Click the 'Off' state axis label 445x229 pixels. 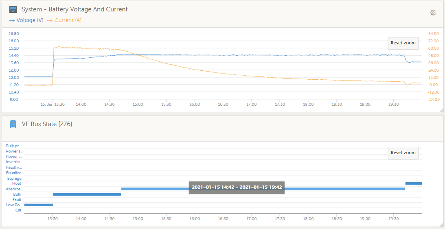[18, 210]
